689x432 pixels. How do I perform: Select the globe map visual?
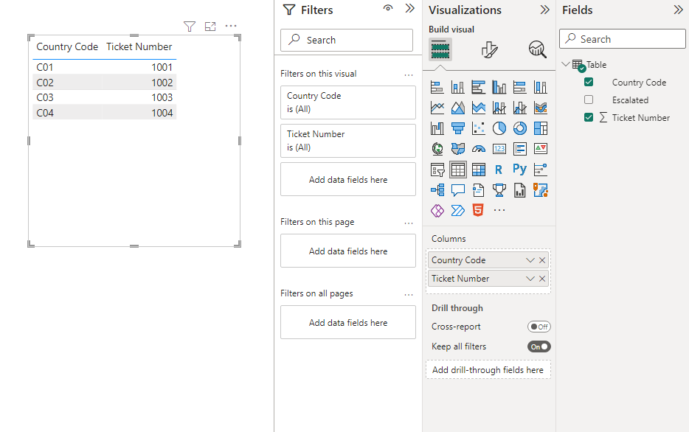click(437, 149)
